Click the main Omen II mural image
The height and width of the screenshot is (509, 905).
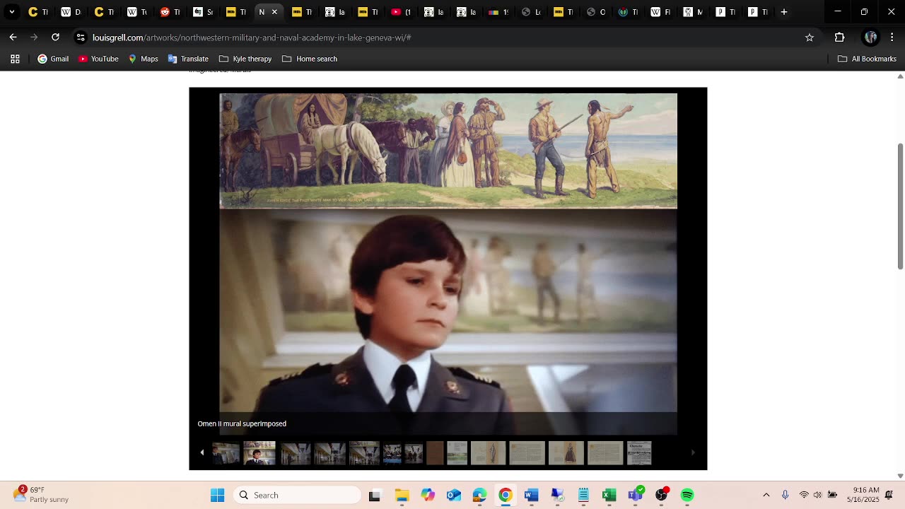click(448, 263)
